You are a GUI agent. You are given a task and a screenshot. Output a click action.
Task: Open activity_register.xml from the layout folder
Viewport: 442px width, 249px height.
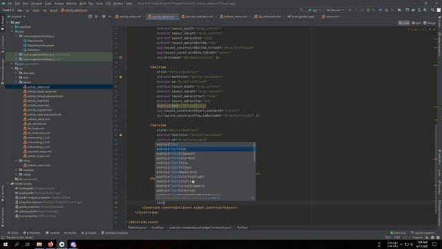(x=39, y=110)
